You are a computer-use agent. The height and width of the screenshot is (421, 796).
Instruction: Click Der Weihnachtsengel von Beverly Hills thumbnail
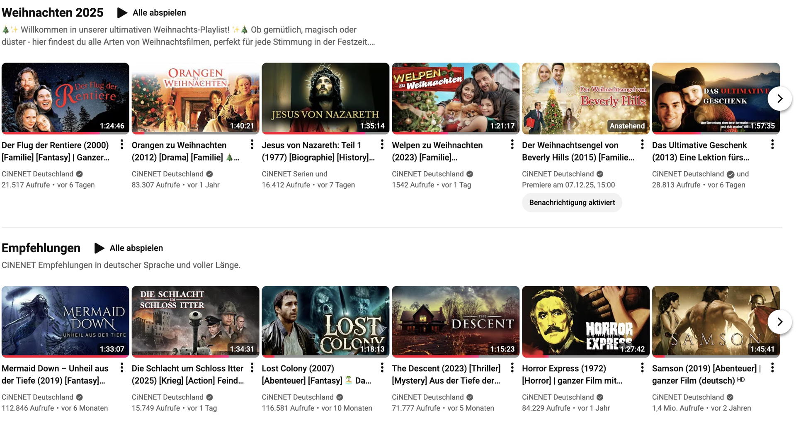(585, 98)
